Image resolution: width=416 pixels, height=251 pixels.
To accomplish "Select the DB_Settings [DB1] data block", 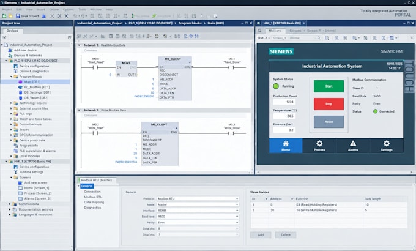I will pos(37,92).
